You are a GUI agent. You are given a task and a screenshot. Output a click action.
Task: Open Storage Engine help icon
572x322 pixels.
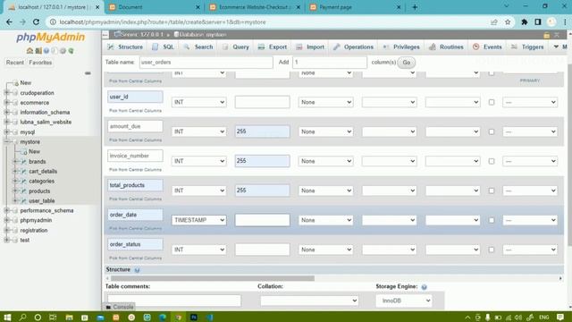click(x=424, y=287)
